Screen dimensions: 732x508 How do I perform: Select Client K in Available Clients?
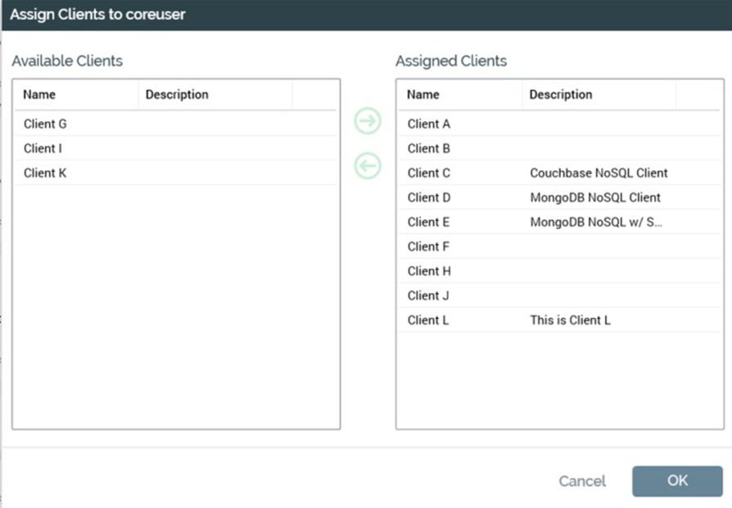(44, 173)
